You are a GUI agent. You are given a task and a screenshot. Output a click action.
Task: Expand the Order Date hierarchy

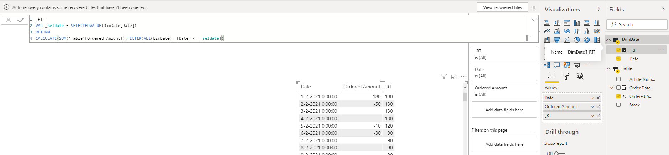(x=611, y=88)
